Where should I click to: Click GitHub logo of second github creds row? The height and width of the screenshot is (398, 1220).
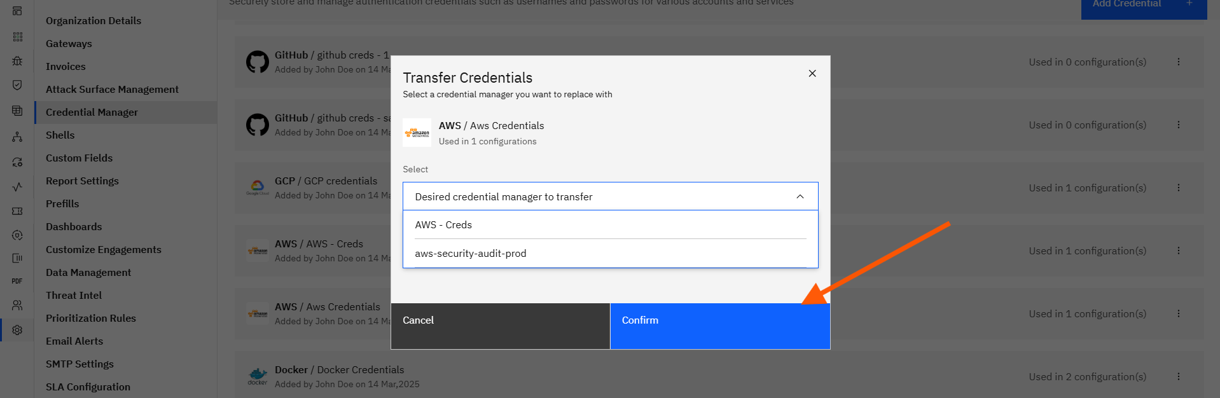258,125
